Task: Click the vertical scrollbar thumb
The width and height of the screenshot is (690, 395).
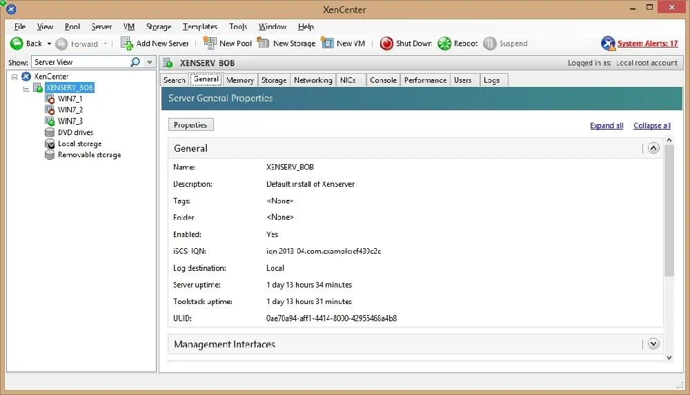Action: tap(669, 210)
